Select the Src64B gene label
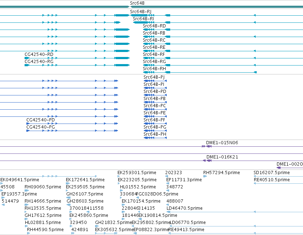 point(137,3)
